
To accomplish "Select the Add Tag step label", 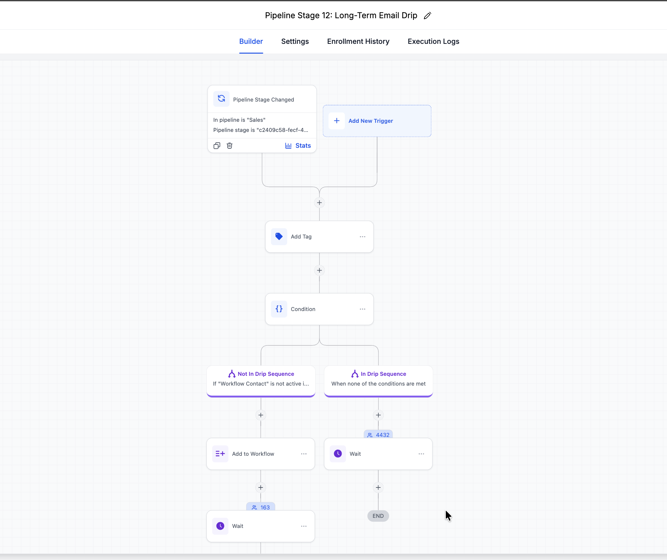I will tap(301, 237).
